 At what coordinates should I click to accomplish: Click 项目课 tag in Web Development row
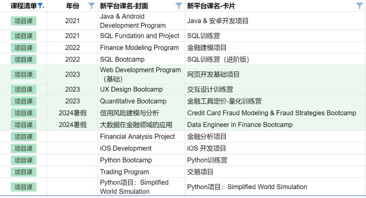24,74
